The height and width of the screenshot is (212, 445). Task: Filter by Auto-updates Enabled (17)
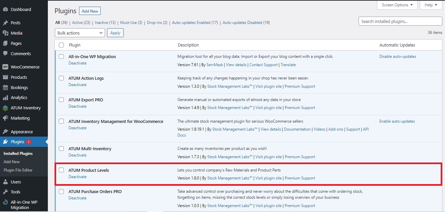195,23
